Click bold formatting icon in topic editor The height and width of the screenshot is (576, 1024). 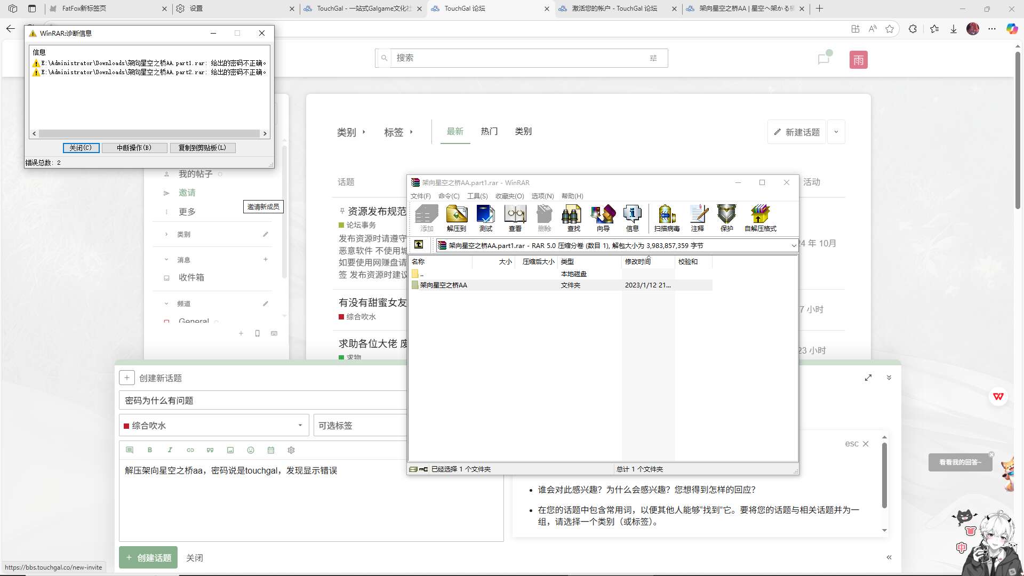coord(150,450)
